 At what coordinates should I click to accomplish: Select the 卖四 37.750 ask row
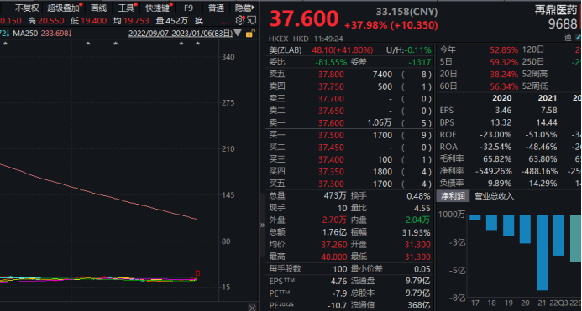(x=349, y=86)
